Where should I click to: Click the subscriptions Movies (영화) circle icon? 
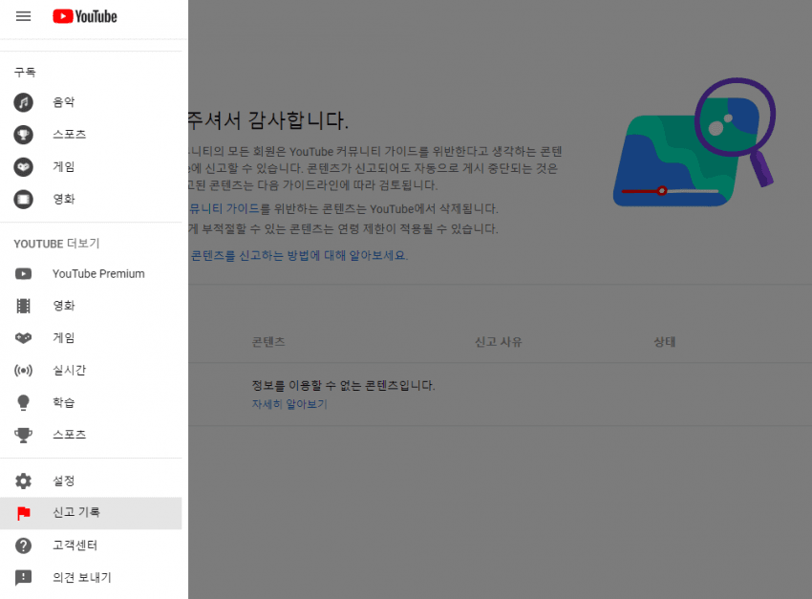click(23, 199)
